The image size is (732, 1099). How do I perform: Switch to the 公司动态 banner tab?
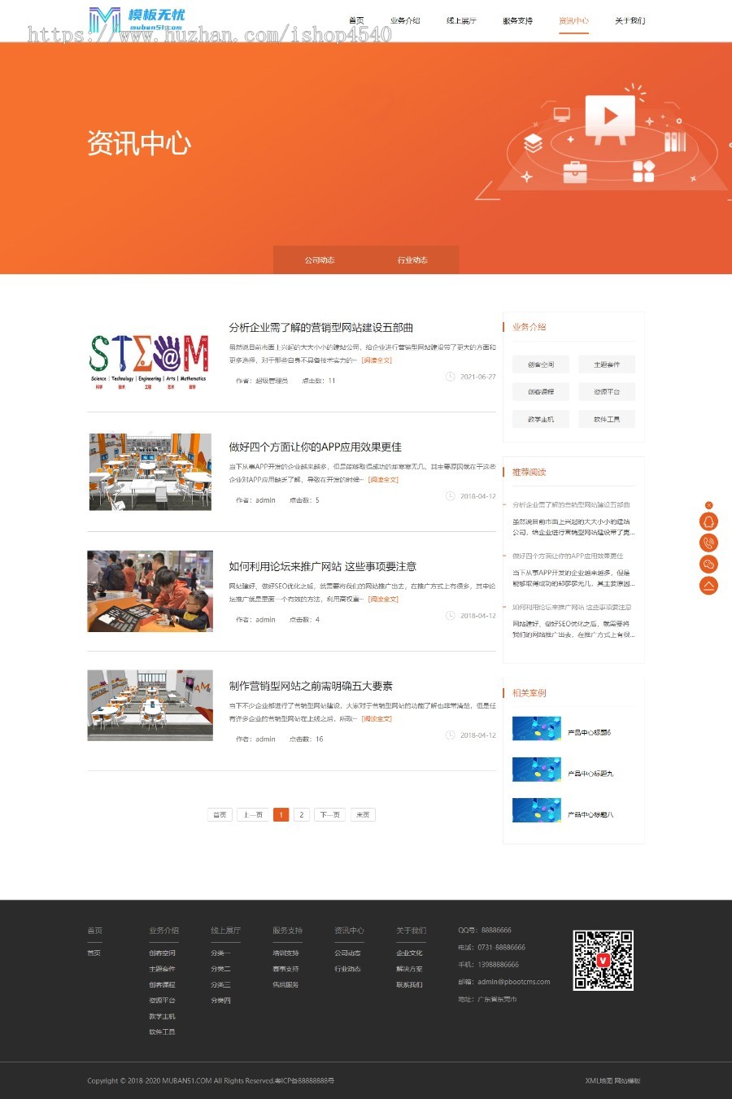[x=320, y=260]
